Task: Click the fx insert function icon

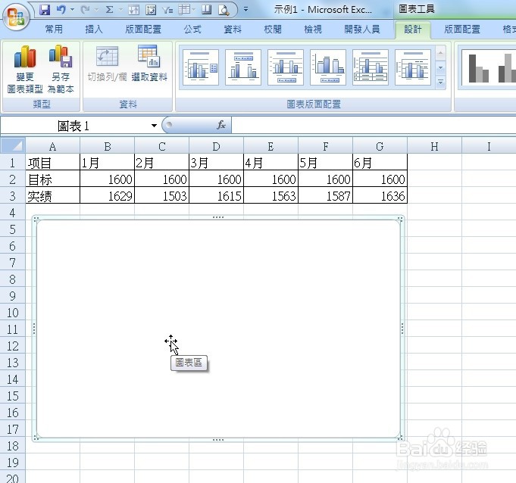Action: click(220, 125)
